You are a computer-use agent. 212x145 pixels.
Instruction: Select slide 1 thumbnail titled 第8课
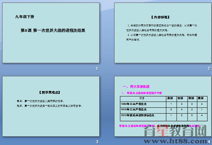tap(51, 33)
